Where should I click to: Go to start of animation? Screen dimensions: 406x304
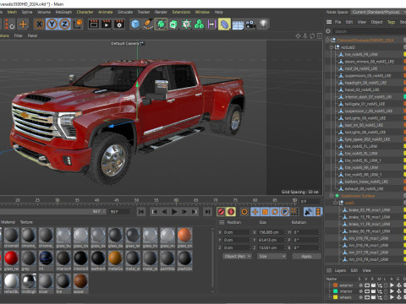coord(141,212)
